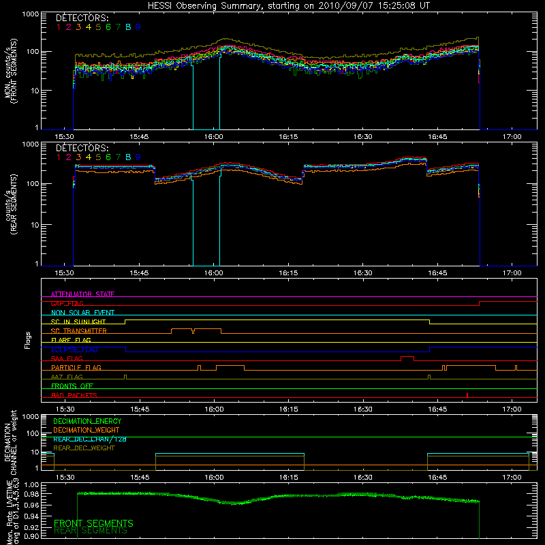Select cyan detector 8 in front segments legend
Image resolution: width=545 pixels, height=545 pixels.
128,27
